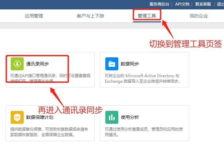Click the 退出 link at top
The image size is (224, 151).
pos(220,4)
